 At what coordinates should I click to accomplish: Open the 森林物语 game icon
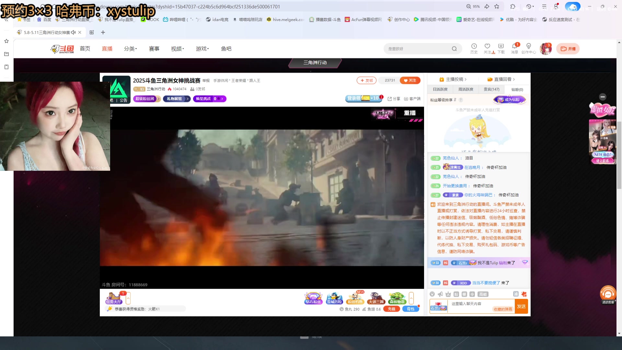tap(397, 298)
